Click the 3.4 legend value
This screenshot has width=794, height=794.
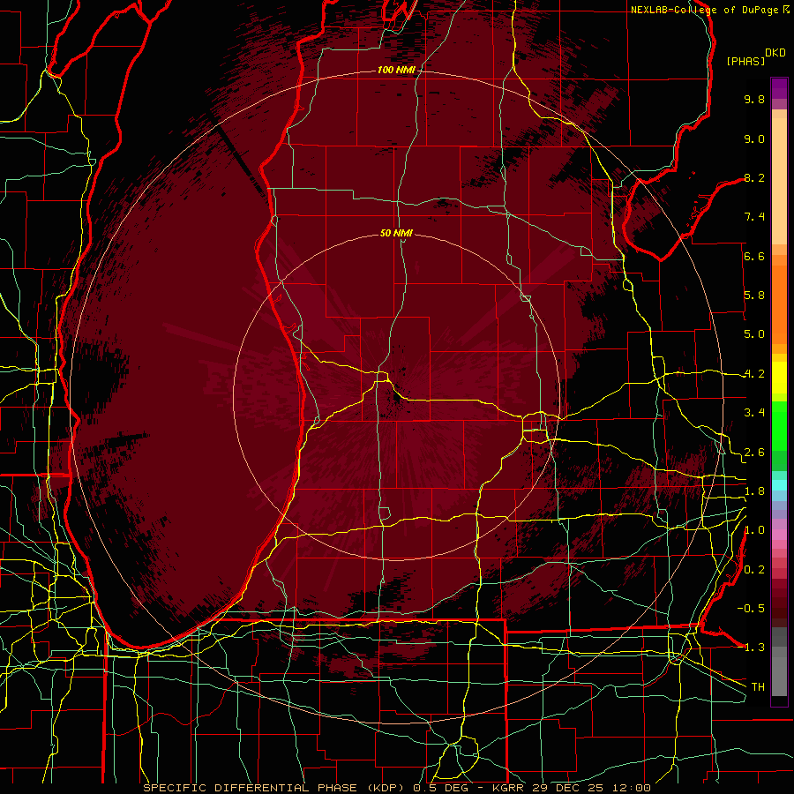coord(754,413)
